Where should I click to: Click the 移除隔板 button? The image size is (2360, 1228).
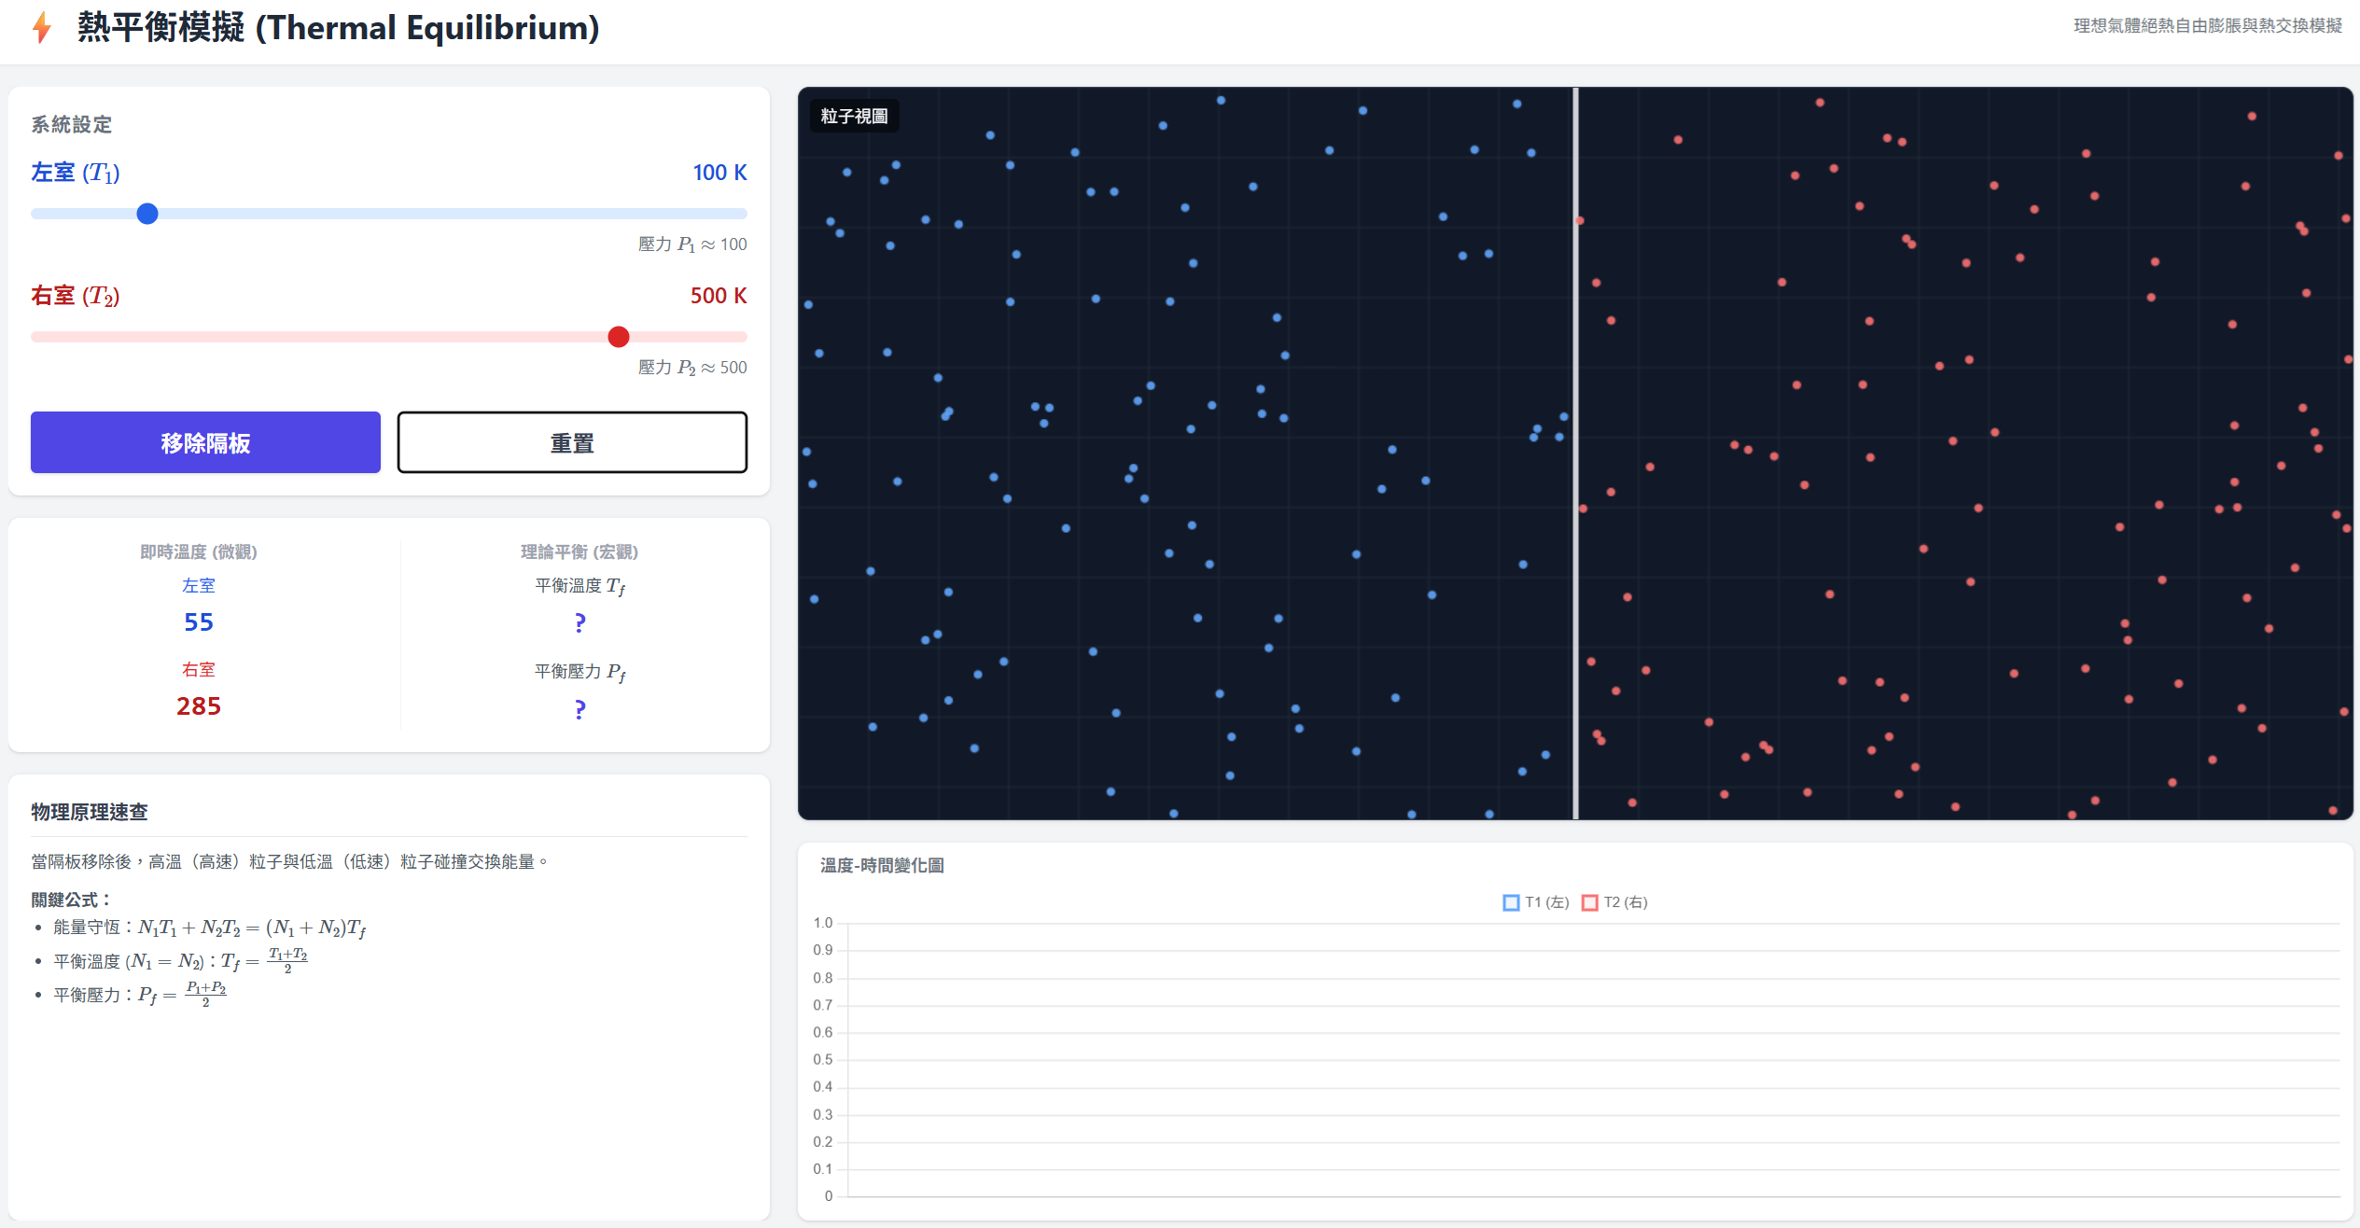click(x=205, y=442)
